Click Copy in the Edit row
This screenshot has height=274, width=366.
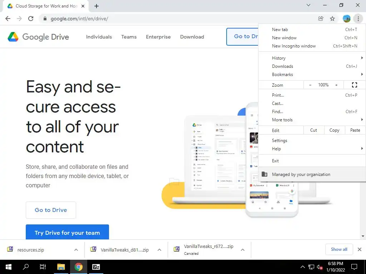(334, 130)
